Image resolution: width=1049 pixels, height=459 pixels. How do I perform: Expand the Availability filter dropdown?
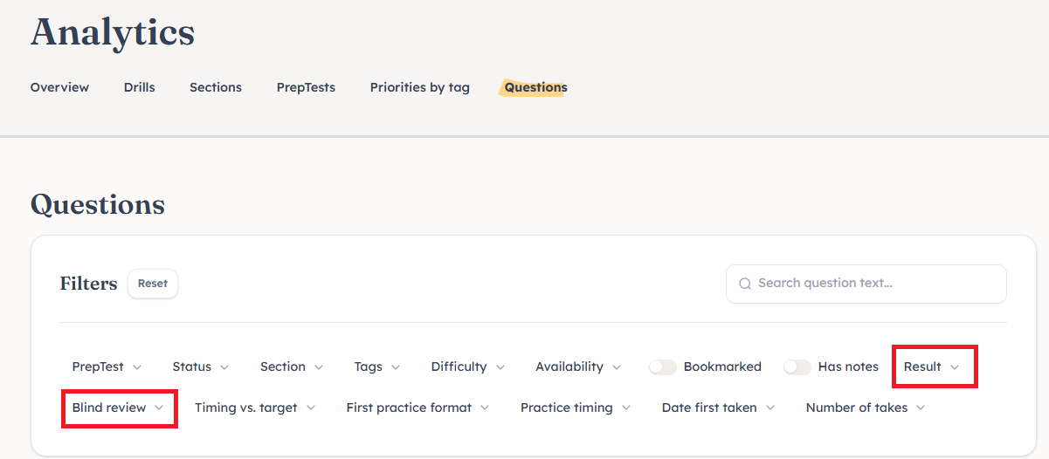(578, 367)
